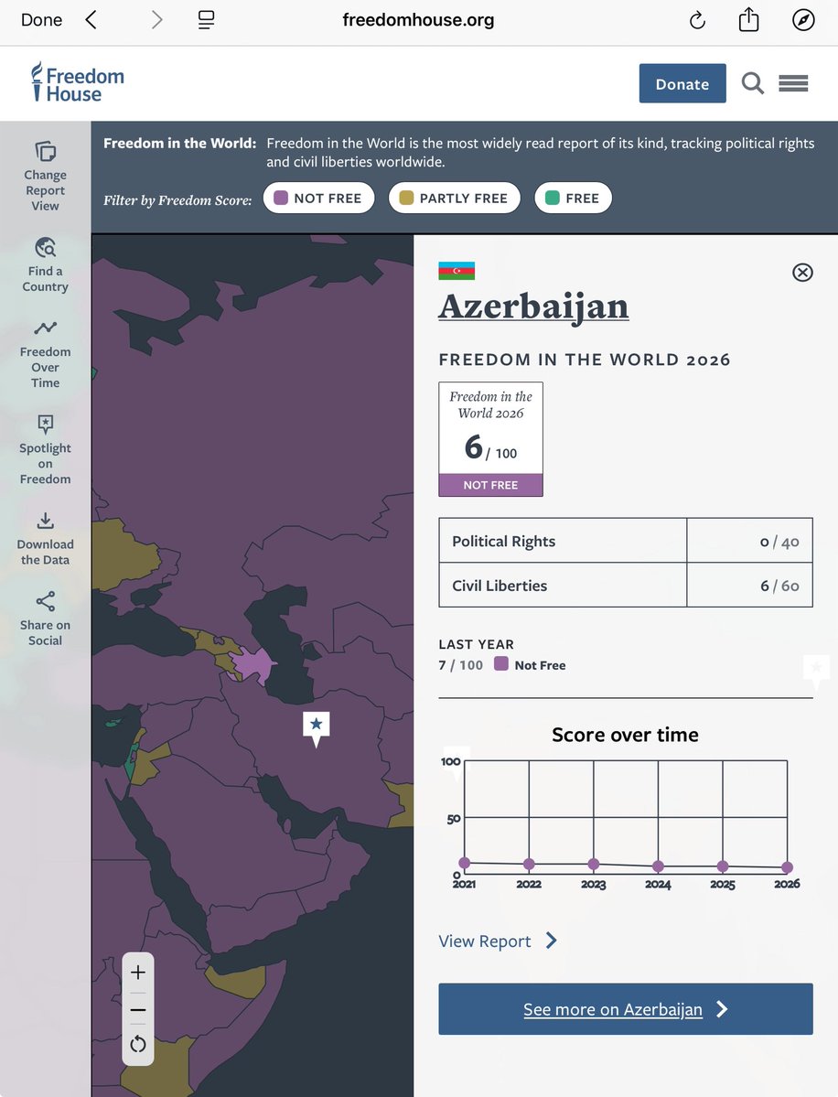This screenshot has height=1097, width=838.
Task: Open Freedom Over Time in sidebar
Action: coord(45,354)
